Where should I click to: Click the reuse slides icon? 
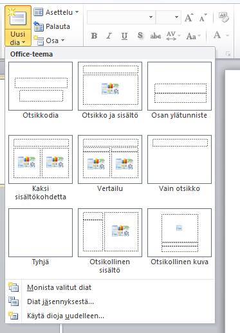[x=14, y=316]
